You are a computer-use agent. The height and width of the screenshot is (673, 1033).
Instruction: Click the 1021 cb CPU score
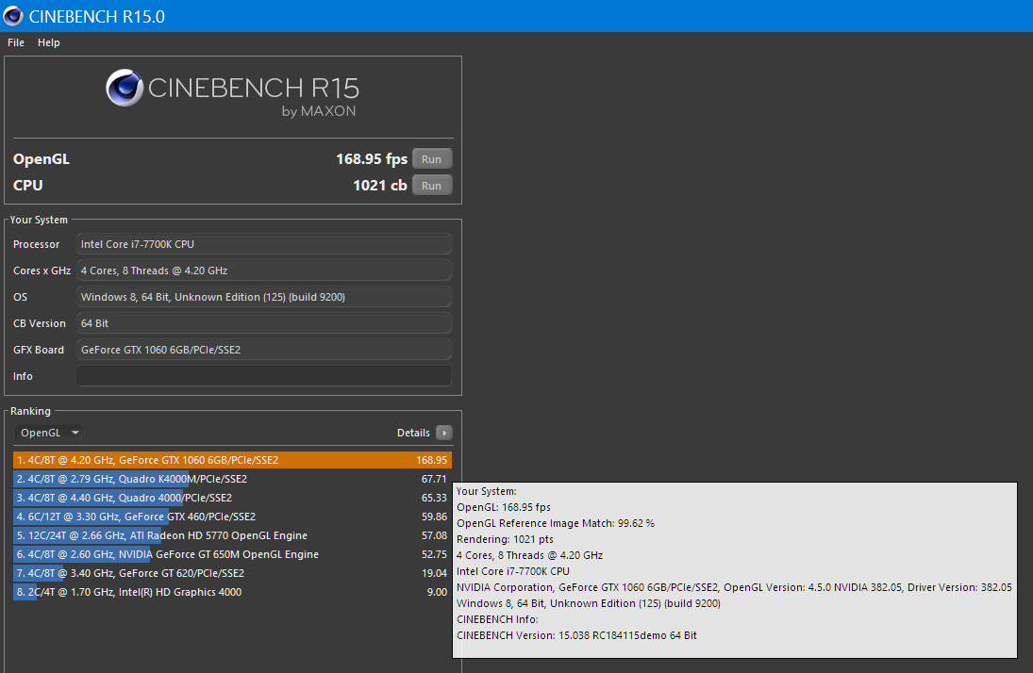pos(380,186)
